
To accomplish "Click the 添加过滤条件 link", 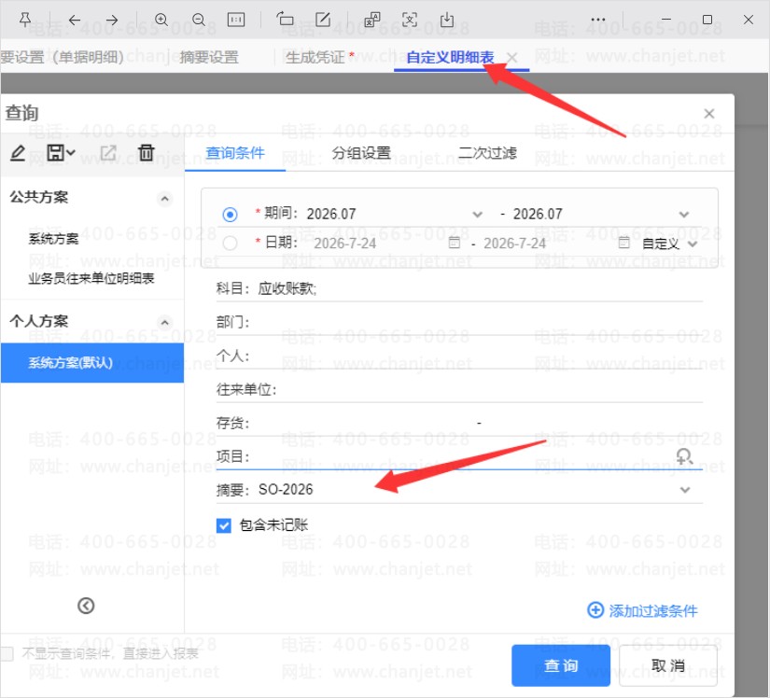I will coord(643,610).
